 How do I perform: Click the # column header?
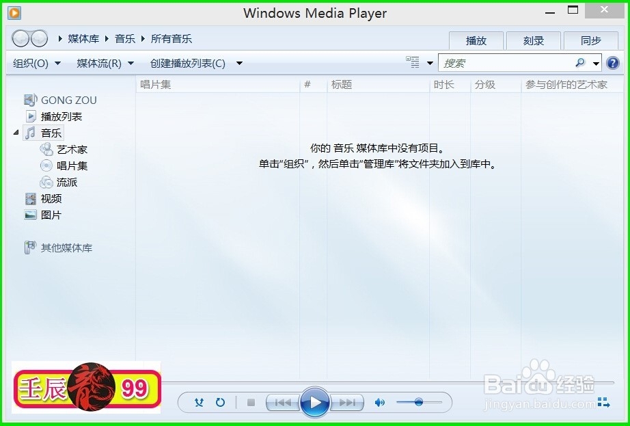[x=314, y=84]
